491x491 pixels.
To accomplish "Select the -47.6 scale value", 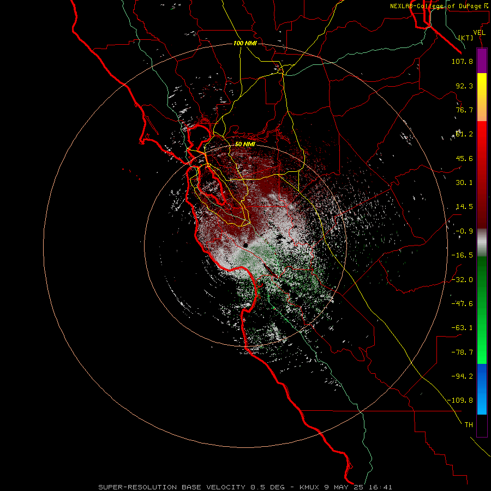I will click(462, 304).
